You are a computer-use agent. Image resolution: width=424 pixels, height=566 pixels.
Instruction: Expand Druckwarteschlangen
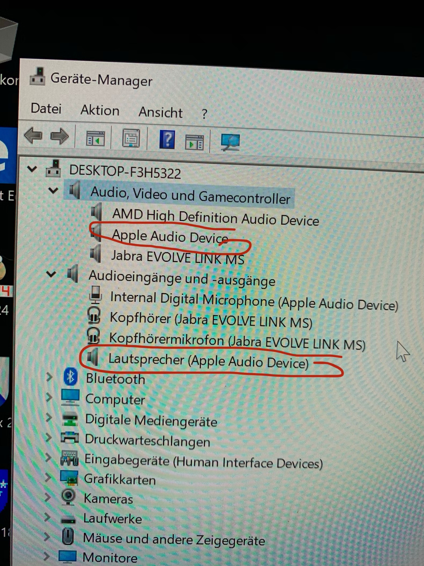pyautogui.click(x=48, y=437)
